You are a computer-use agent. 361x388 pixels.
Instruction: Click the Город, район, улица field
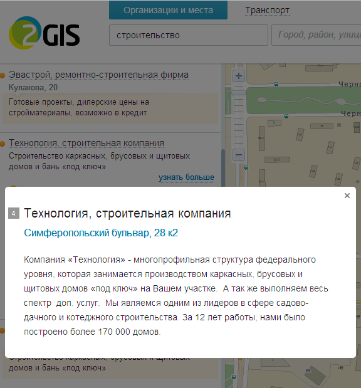[317, 35]
